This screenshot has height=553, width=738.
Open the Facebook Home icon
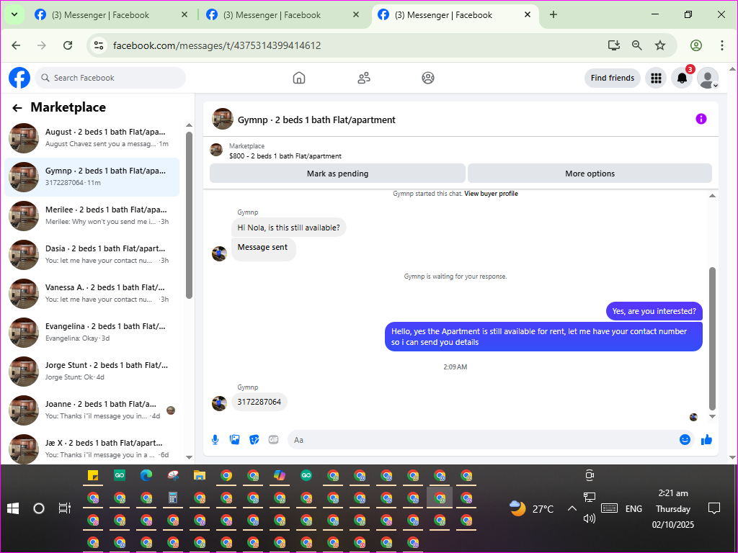coord(299,78)
